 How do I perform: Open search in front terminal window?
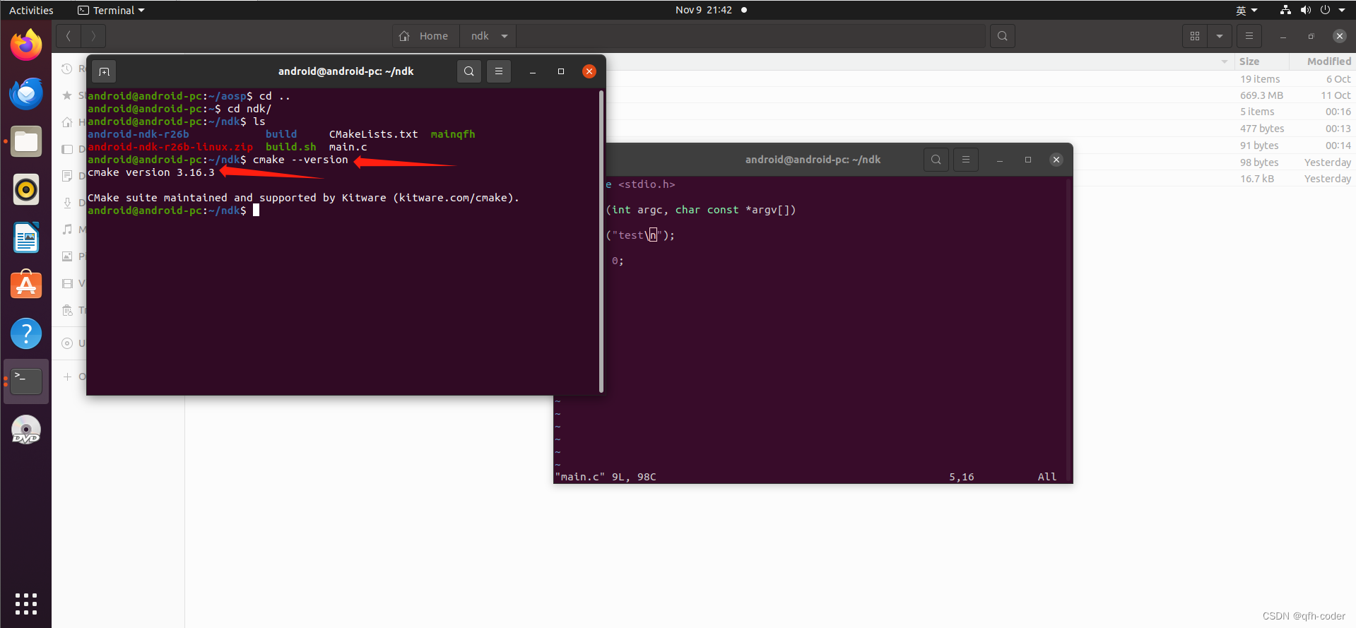tap(469, 71)
